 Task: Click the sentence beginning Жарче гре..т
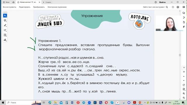tap(64, 62)
